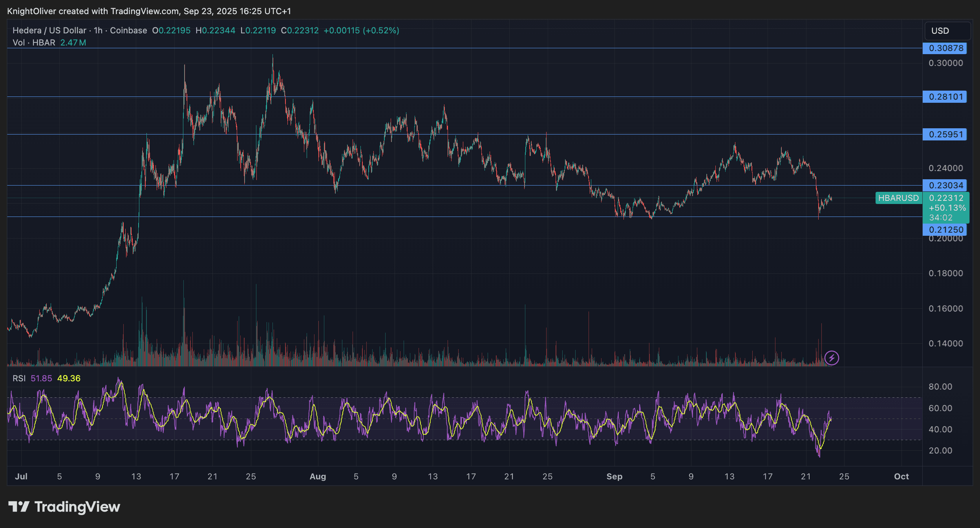
Task: Select the Vol · HBAR volume indicator label
Action: click(x=35, y=43)
